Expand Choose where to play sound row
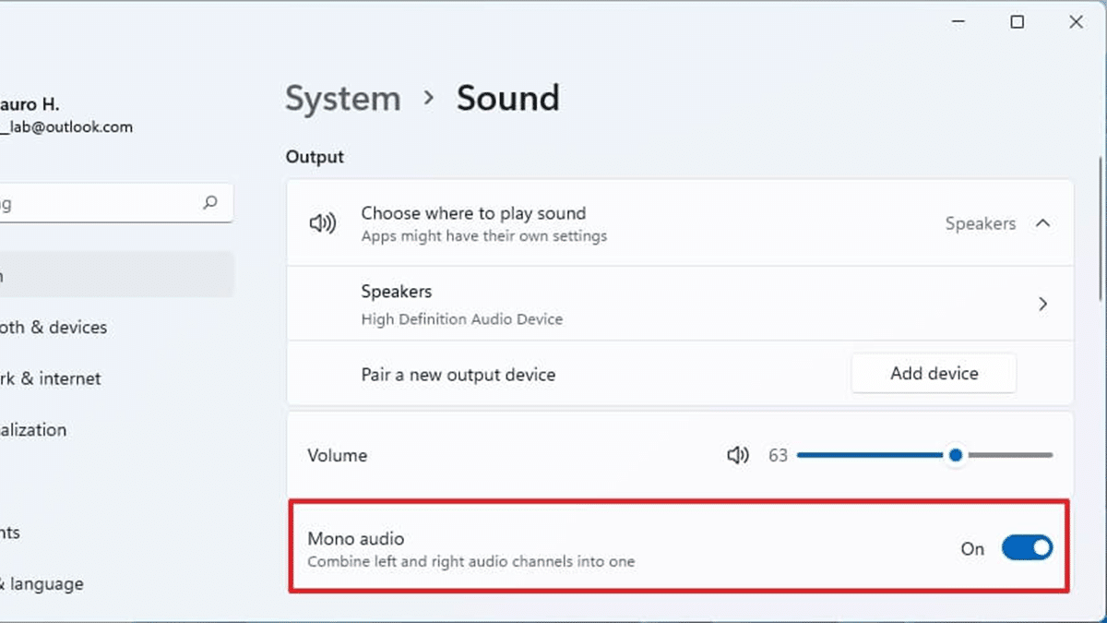This screenshot has height=623, width=1107. pos(646,223)
